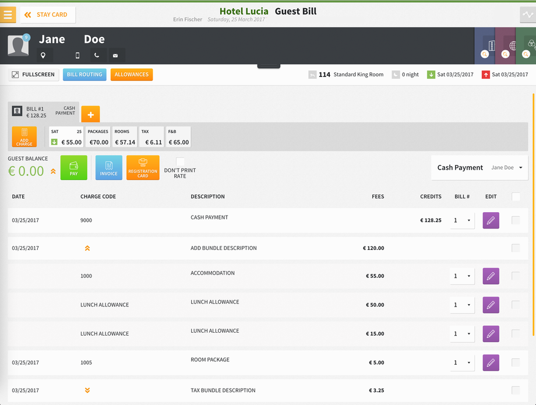This screenshot has height=405, width=536.
Task: Open guest mobile phone icon
Action: click(x=77, y=55)
